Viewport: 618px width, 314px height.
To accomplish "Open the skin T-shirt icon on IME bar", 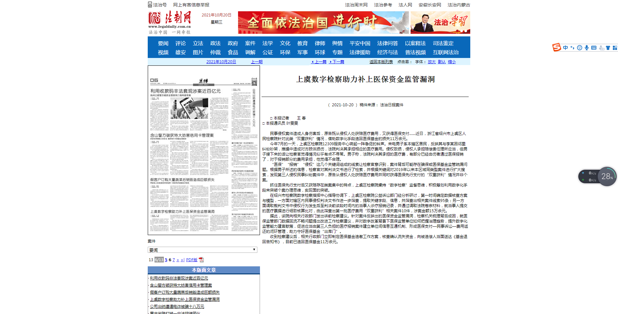I will 608,48.
